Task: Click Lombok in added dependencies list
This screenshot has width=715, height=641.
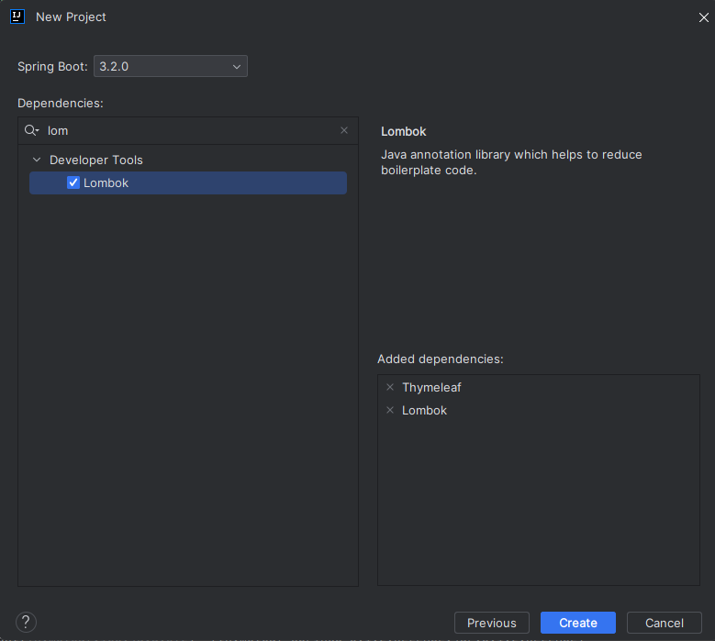Action: coord(424,410)
